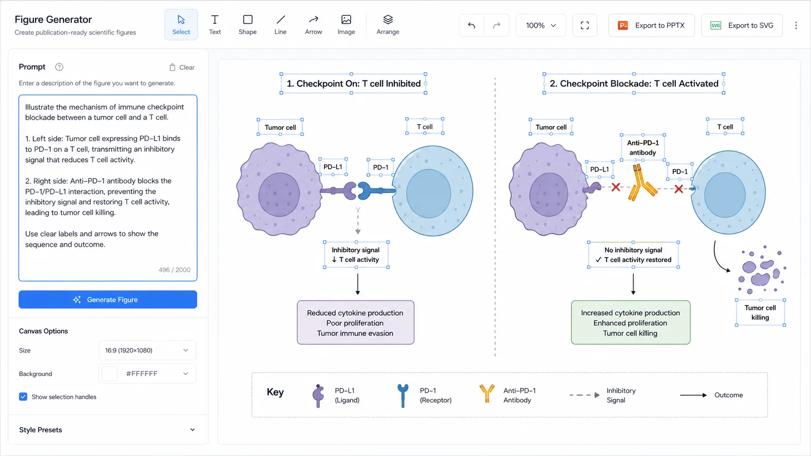Open the canvas Size dropdown

click(147, 350)
